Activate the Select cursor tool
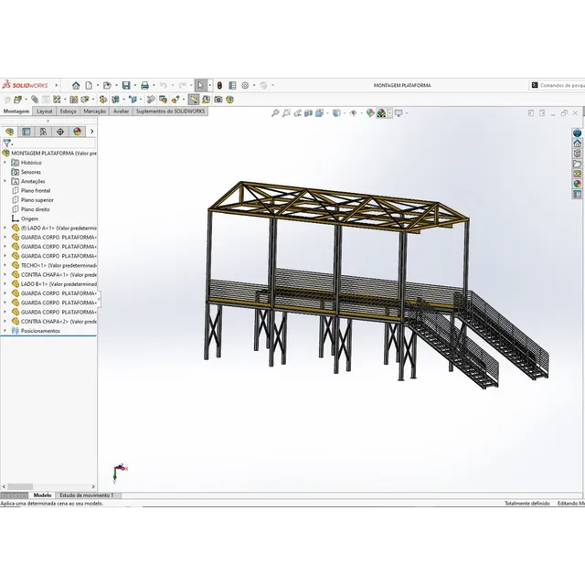 coord(201,85)
